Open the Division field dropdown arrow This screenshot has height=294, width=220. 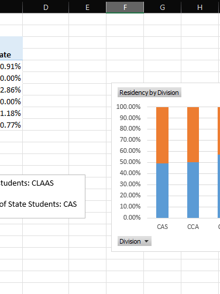146,241
